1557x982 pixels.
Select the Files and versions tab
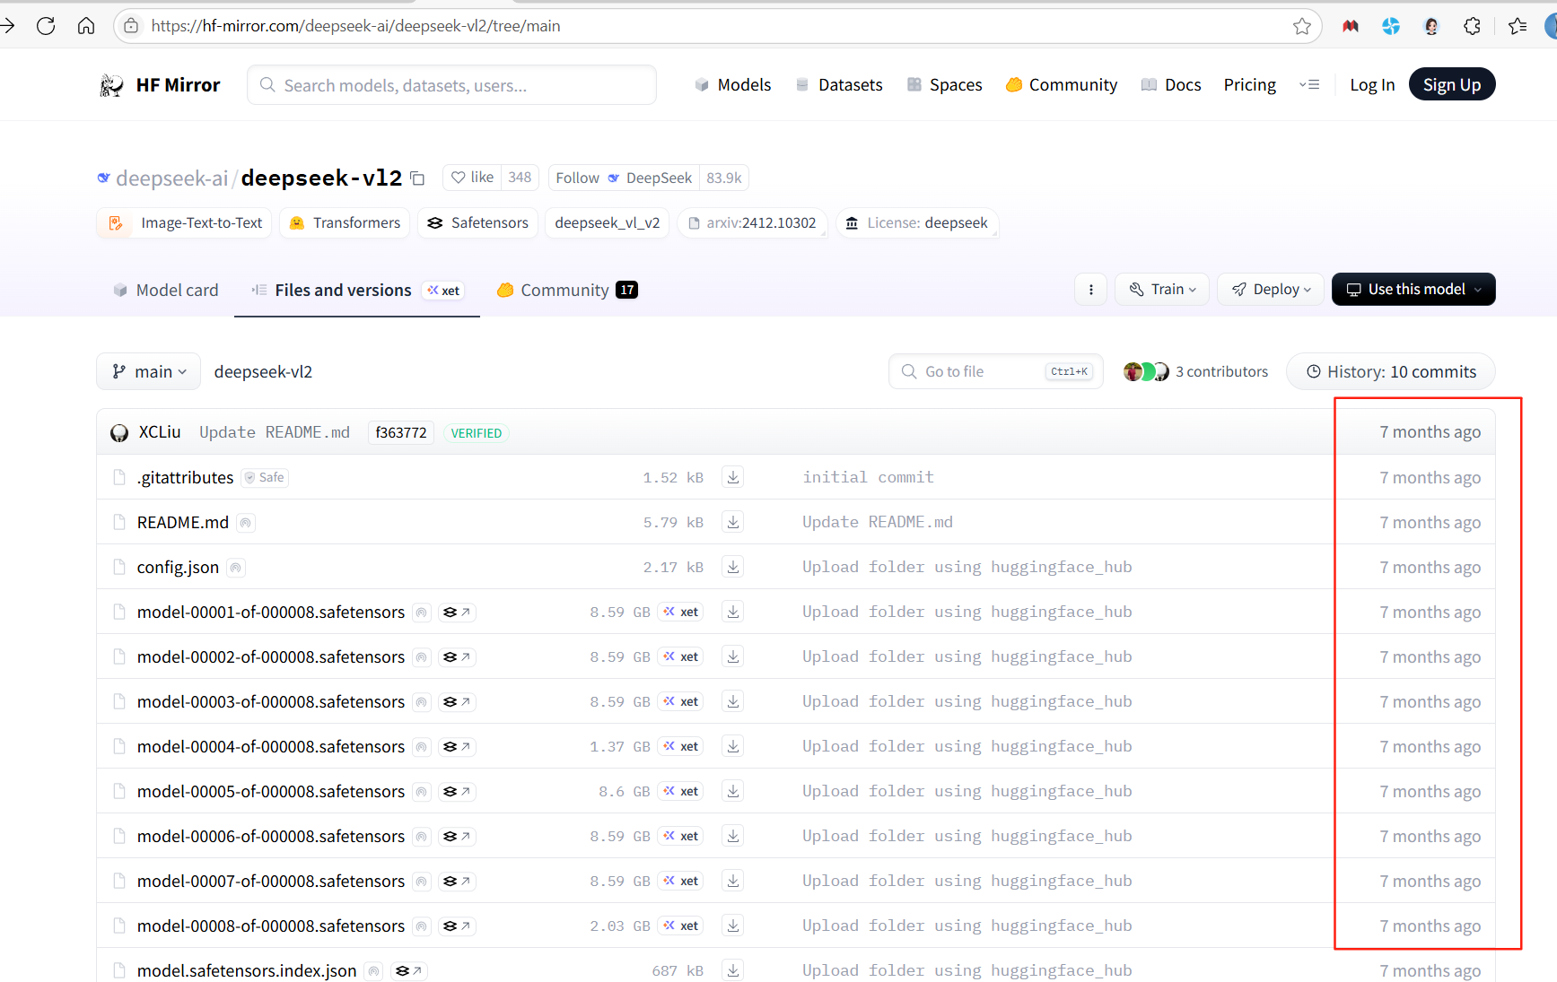357,290
